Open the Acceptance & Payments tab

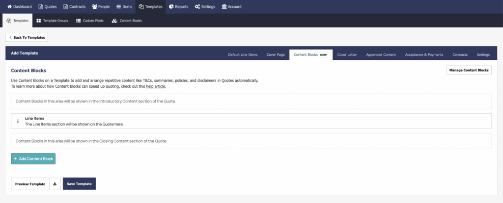(x=424, y=55)
